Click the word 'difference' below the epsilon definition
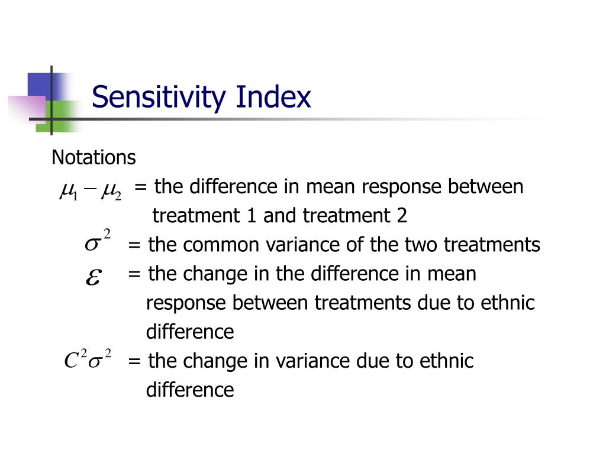This screenshot has height=454, width=606. pos(190,332)
